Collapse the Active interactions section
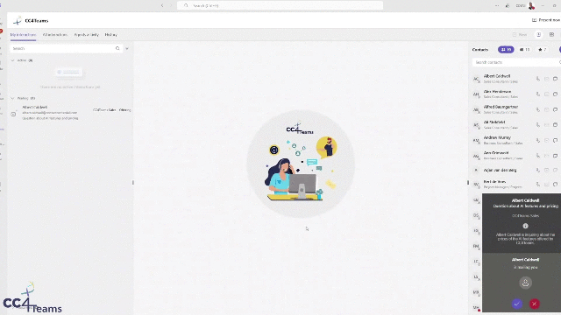The image size is (561, 315). click(12, 60)
